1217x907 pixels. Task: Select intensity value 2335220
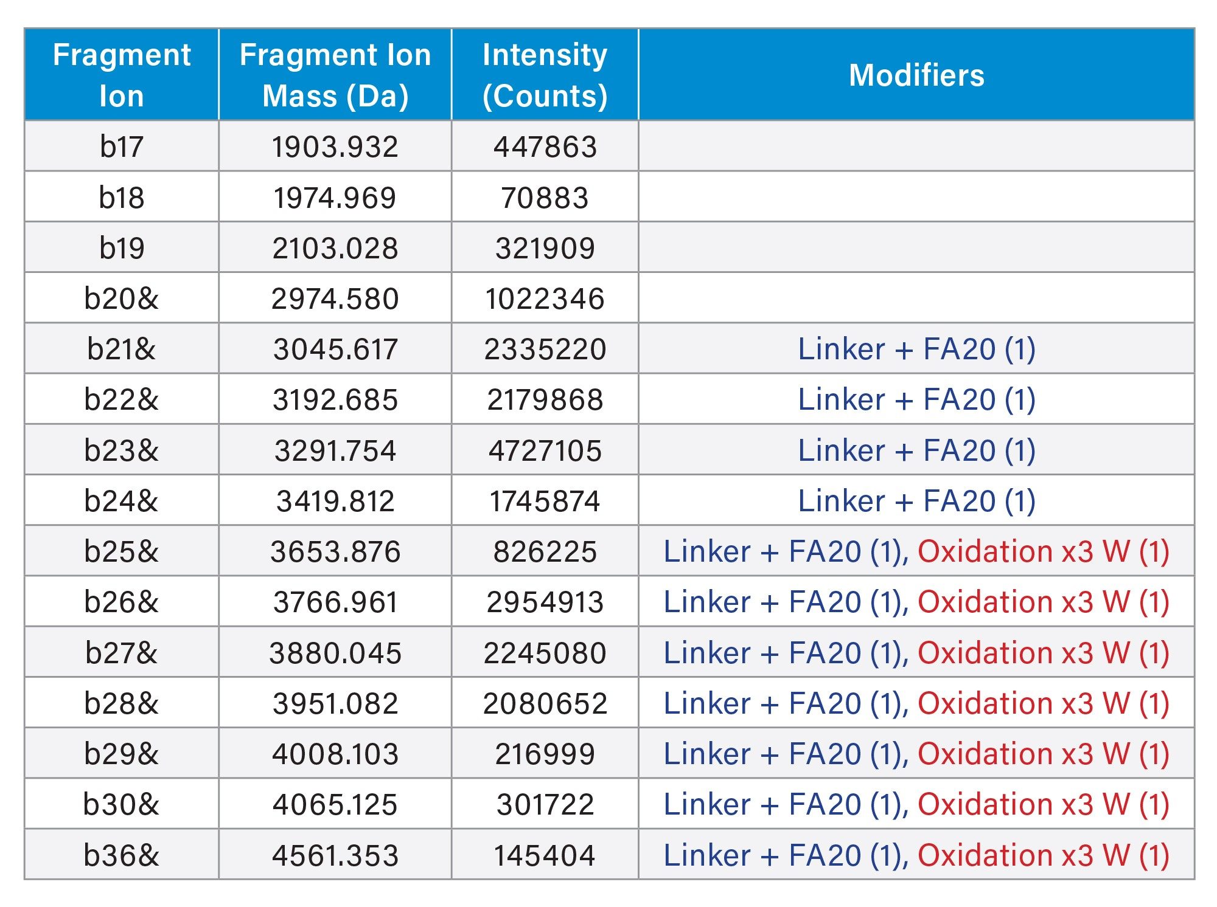pos(545,350)
